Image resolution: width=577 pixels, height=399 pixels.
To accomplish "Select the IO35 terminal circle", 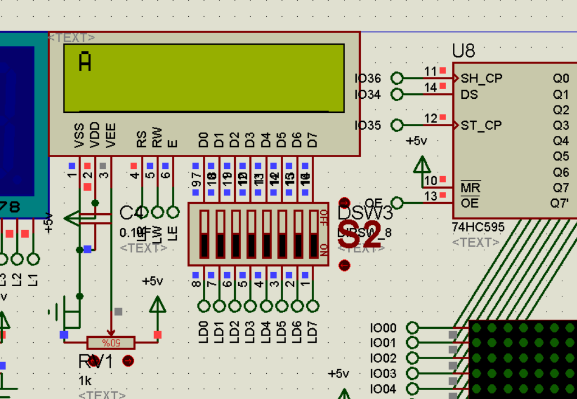I will (x=397, y=125).
